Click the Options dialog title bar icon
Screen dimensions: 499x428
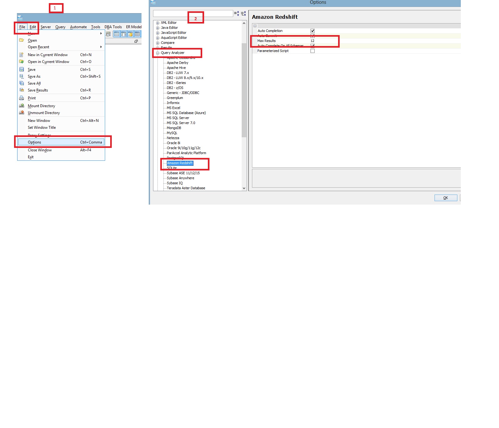[x=153, y=2]
